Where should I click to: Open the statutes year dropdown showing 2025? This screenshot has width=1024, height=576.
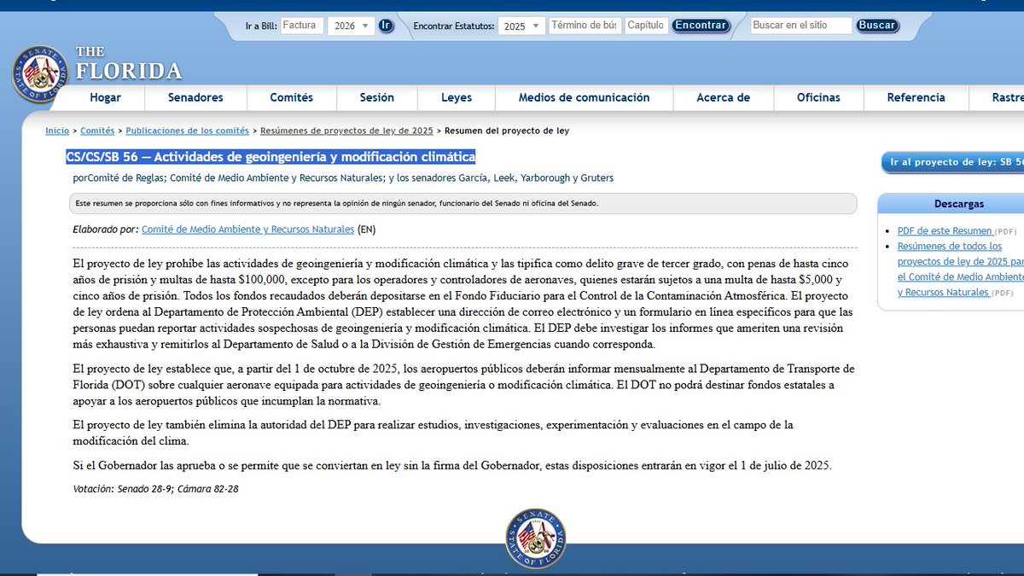(x=521, y=26)
